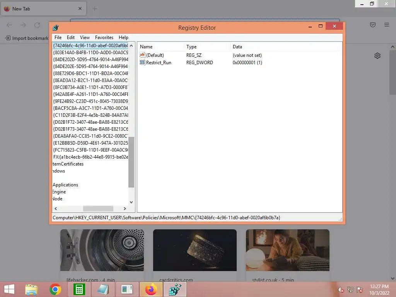The height and width of the screenshot is (297, 396).
Task: Select key {D02B1F73-3407-48ae-BA88-E8213C6
Action: pos(90,129)
